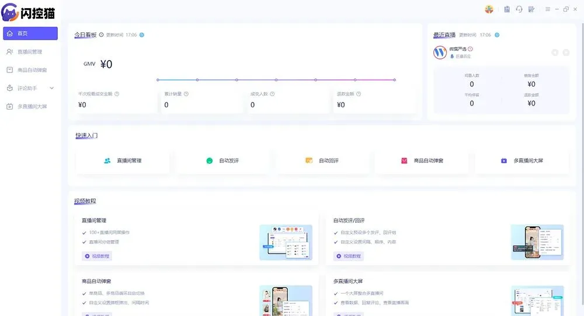
Task: Open 评论助手 sidebar menu
Action: pos(30,88)
